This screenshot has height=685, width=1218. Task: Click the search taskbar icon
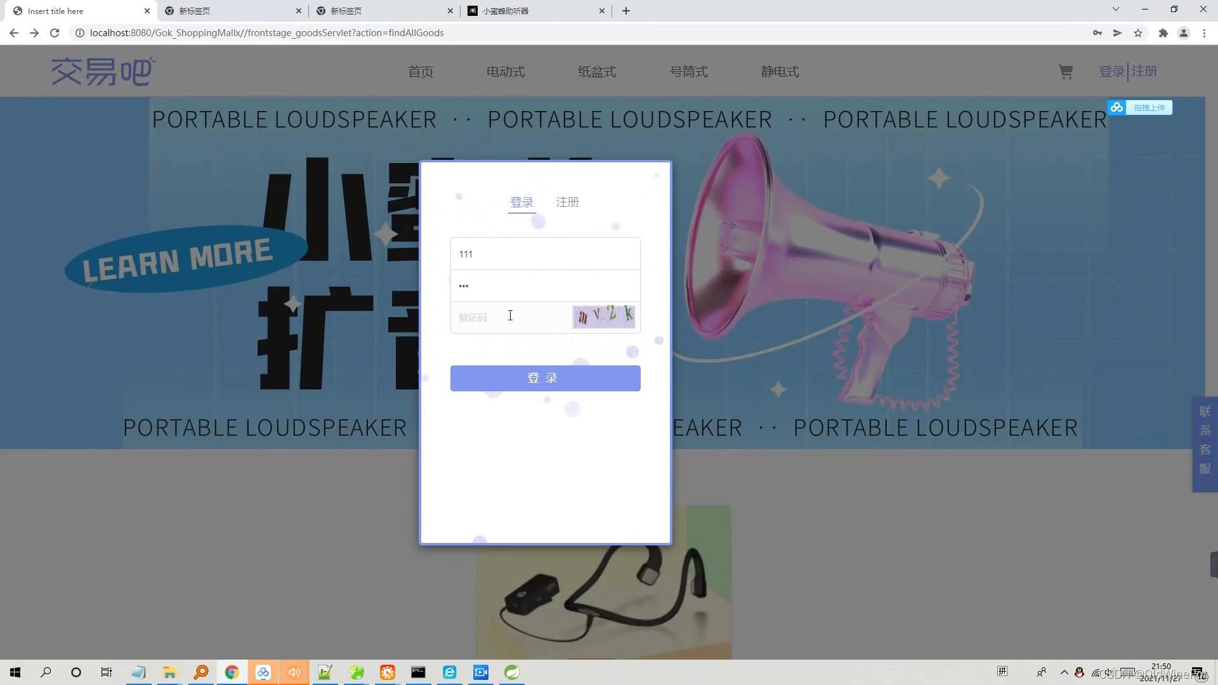coord(45,672)
